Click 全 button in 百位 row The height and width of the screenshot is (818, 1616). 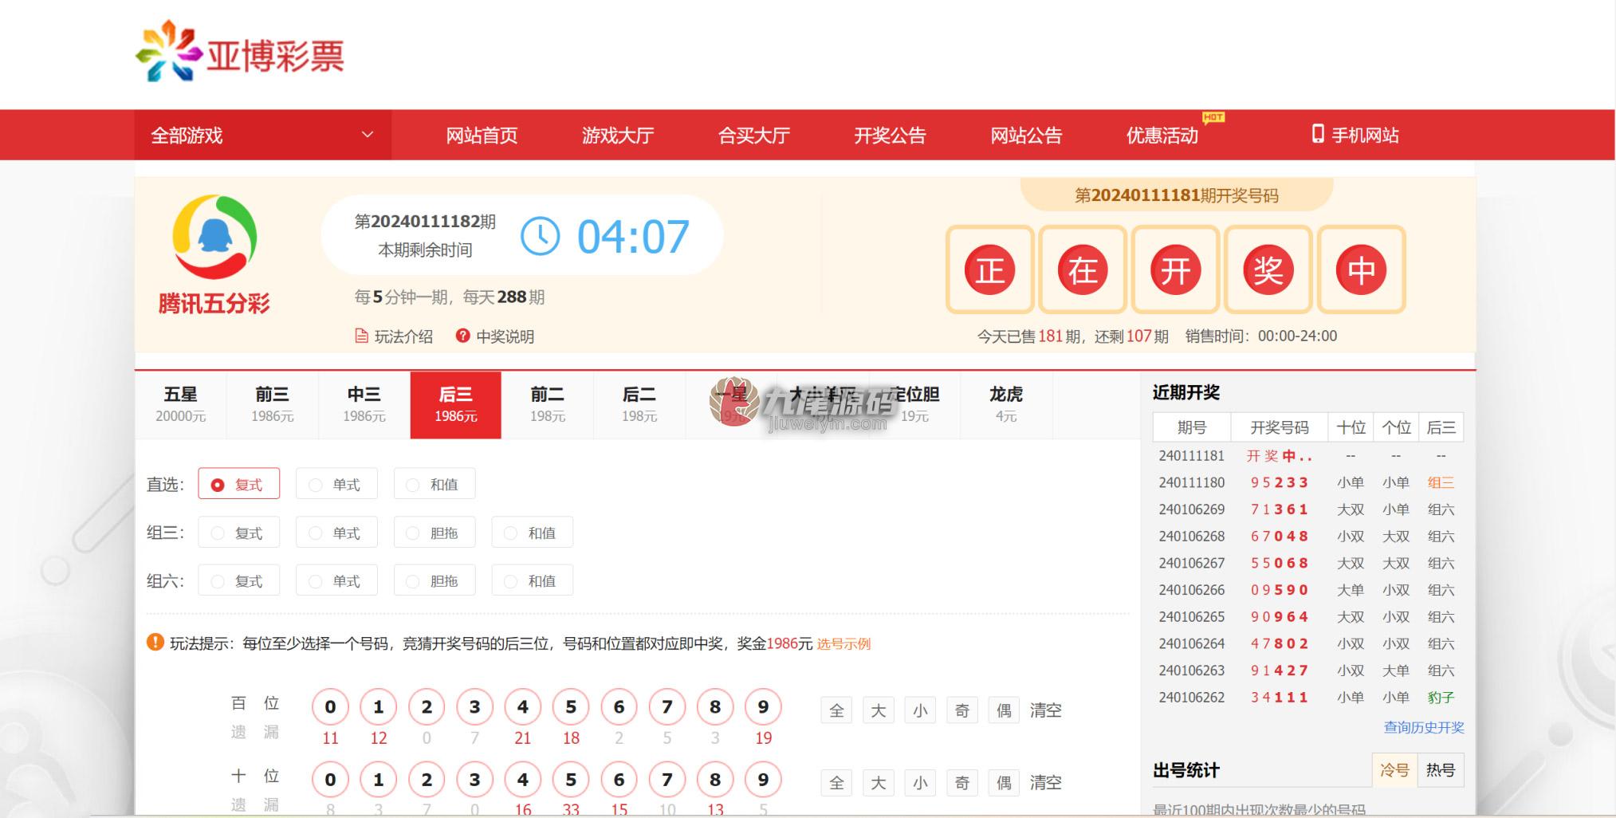coord(836,710)
